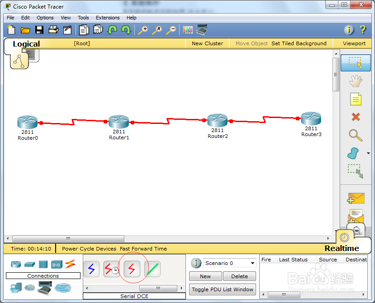375x303 pixels.
Task: Select the WAN Emulation cloud category
Action: tap(30, 288)
